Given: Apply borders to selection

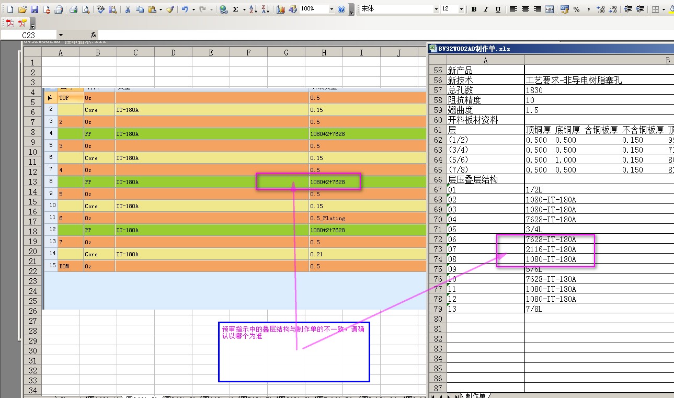Looking at the screenshot, I should click(x=656, y=9).
